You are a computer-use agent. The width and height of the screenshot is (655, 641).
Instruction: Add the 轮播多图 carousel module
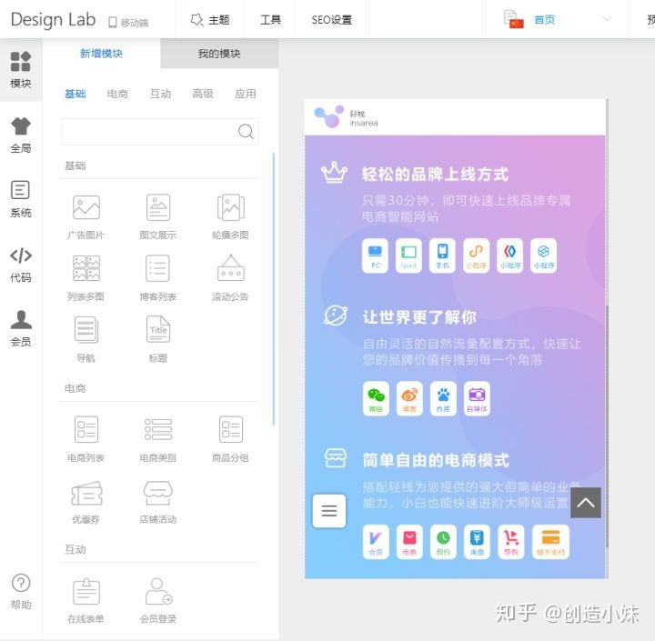(x=230, y=216)
